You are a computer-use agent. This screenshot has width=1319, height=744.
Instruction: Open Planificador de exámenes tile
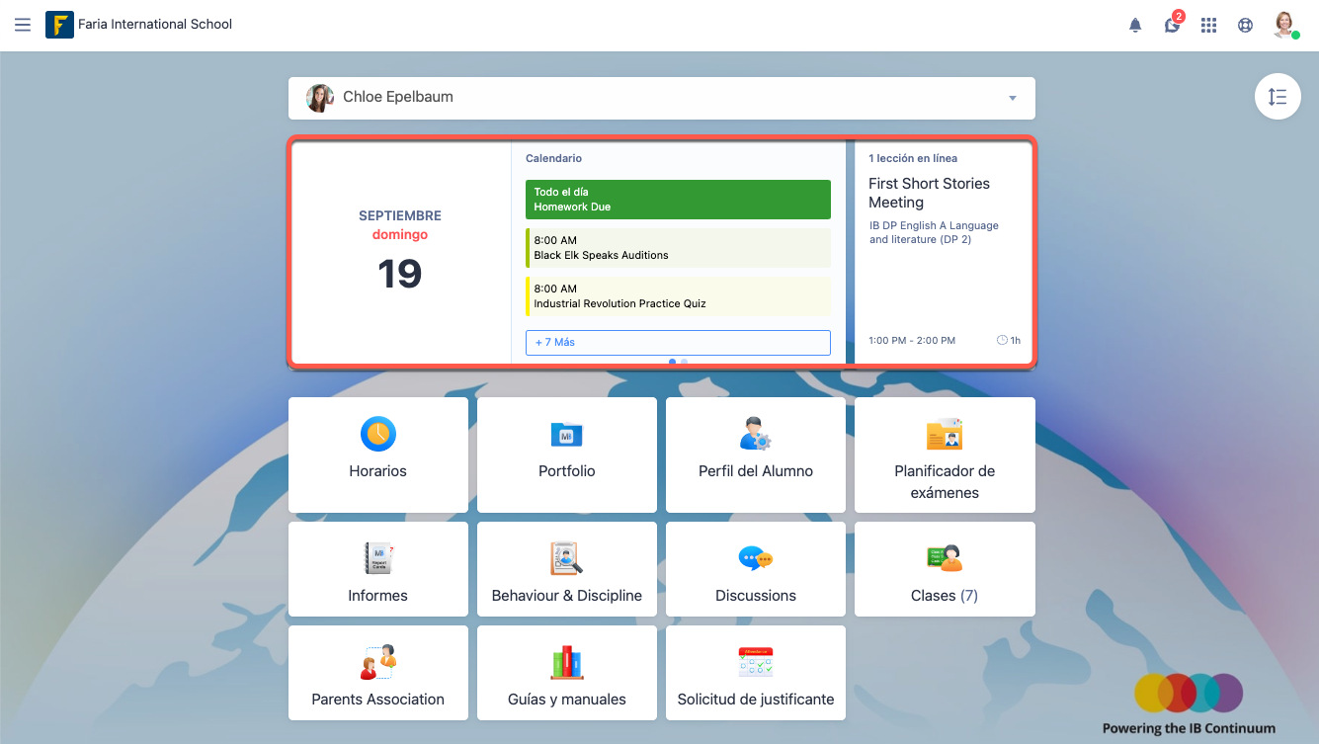(x=944, y=455)
